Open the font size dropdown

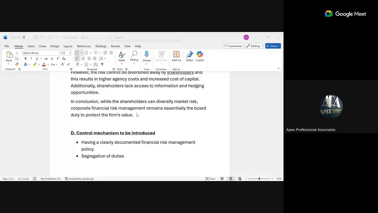[70, 53]
